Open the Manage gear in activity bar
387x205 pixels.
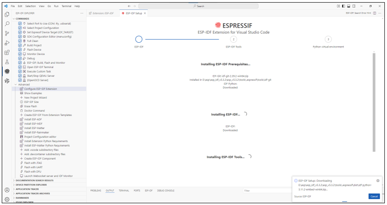(7, 199)
